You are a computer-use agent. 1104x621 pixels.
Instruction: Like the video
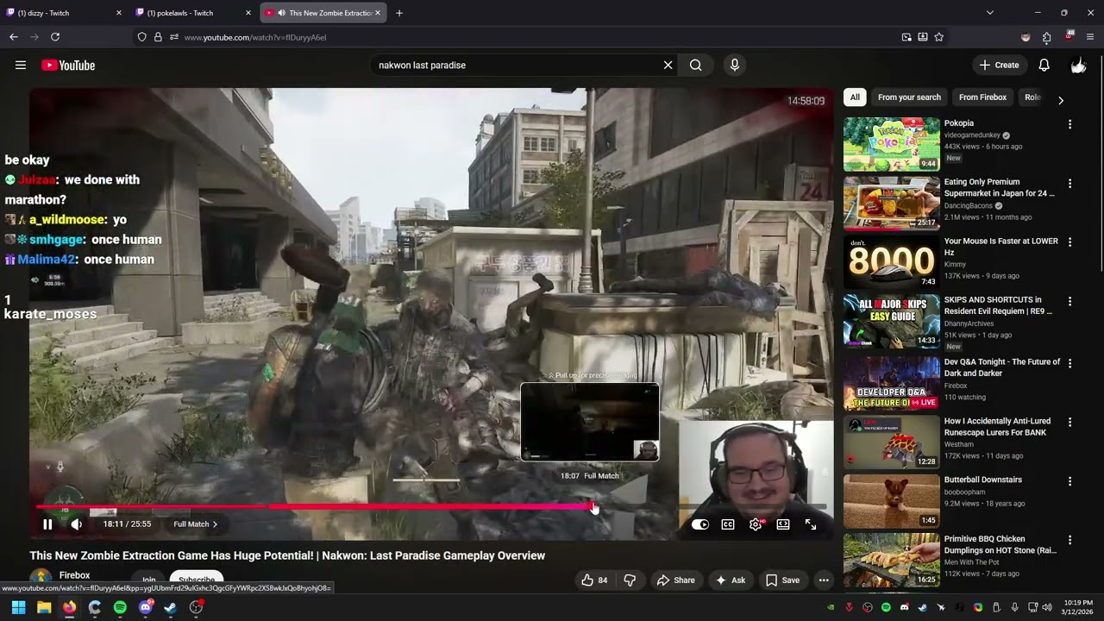[594, 580]
